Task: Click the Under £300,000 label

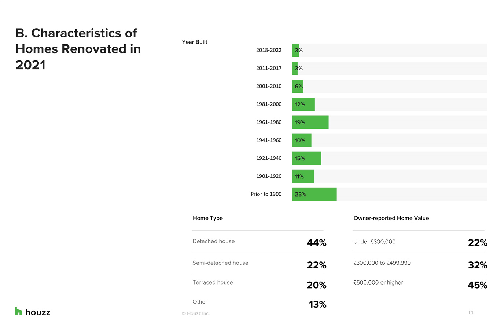Action: [x=374, y=242]
